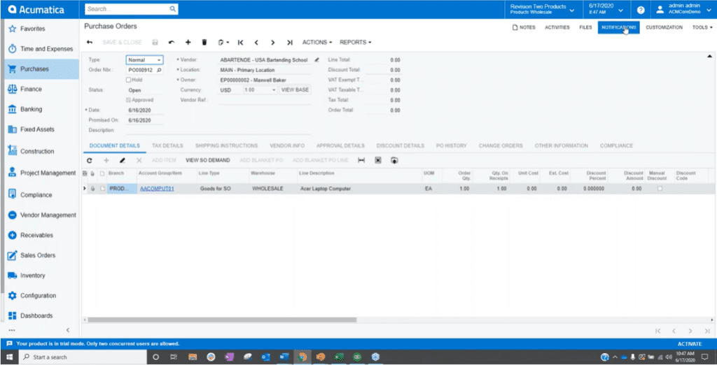Go to the next purchase order record
This screenshot has width=717, height=365.
tap(273, 43)
